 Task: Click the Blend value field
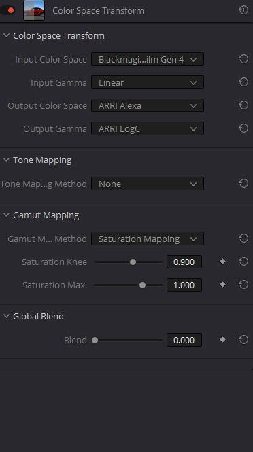[184, 340]
